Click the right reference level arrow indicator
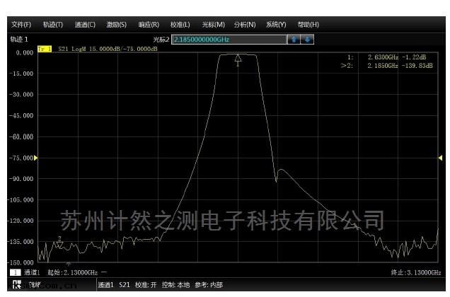Image resolution: width=450 pixels, height=297 pixels. [x=442, y=157]
